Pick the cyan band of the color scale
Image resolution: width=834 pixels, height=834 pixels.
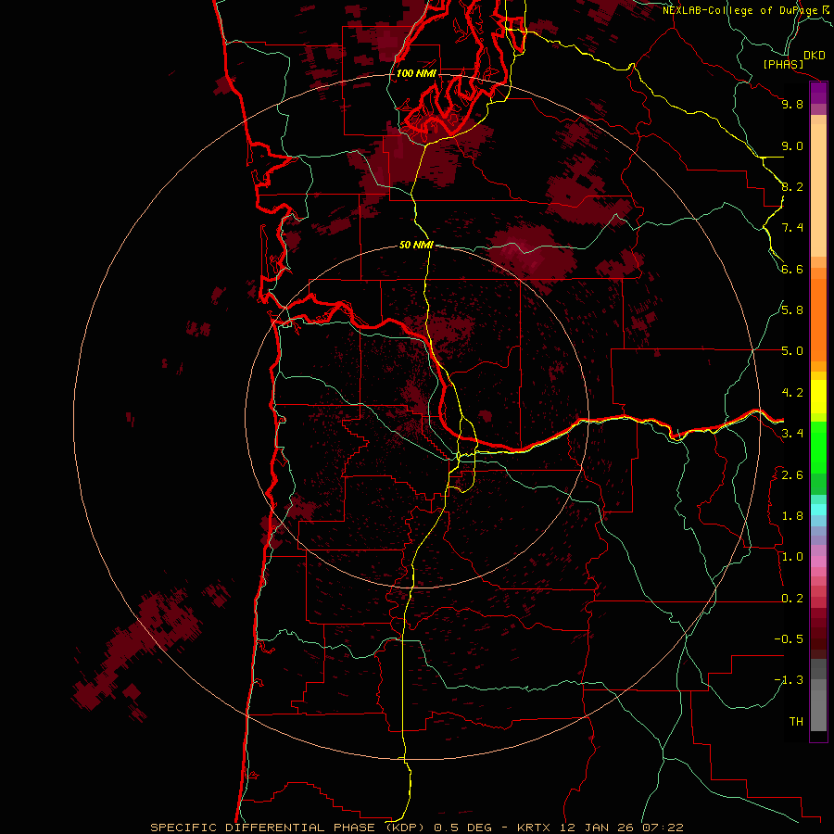(x=818, y=510)
